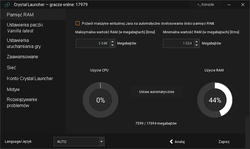Click the Anuluj back arrow icon
Image resolution: width=250 pixels, height=149 pixels.
[171, 141]
